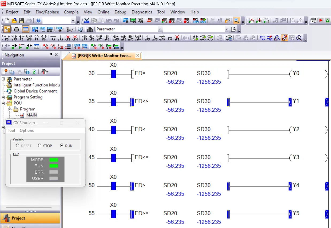Toggle X0 contact on step 50
This screenshot has width=331, height=228.
pos(113,186)
